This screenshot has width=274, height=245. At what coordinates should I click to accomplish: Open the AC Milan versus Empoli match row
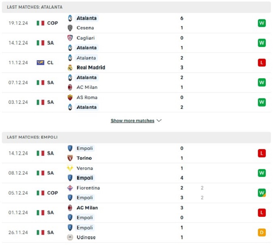[x=136, y=213]
